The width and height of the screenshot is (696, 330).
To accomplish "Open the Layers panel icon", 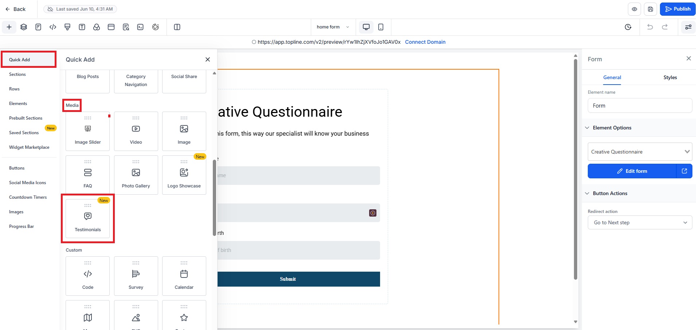I will click(24, 27).
